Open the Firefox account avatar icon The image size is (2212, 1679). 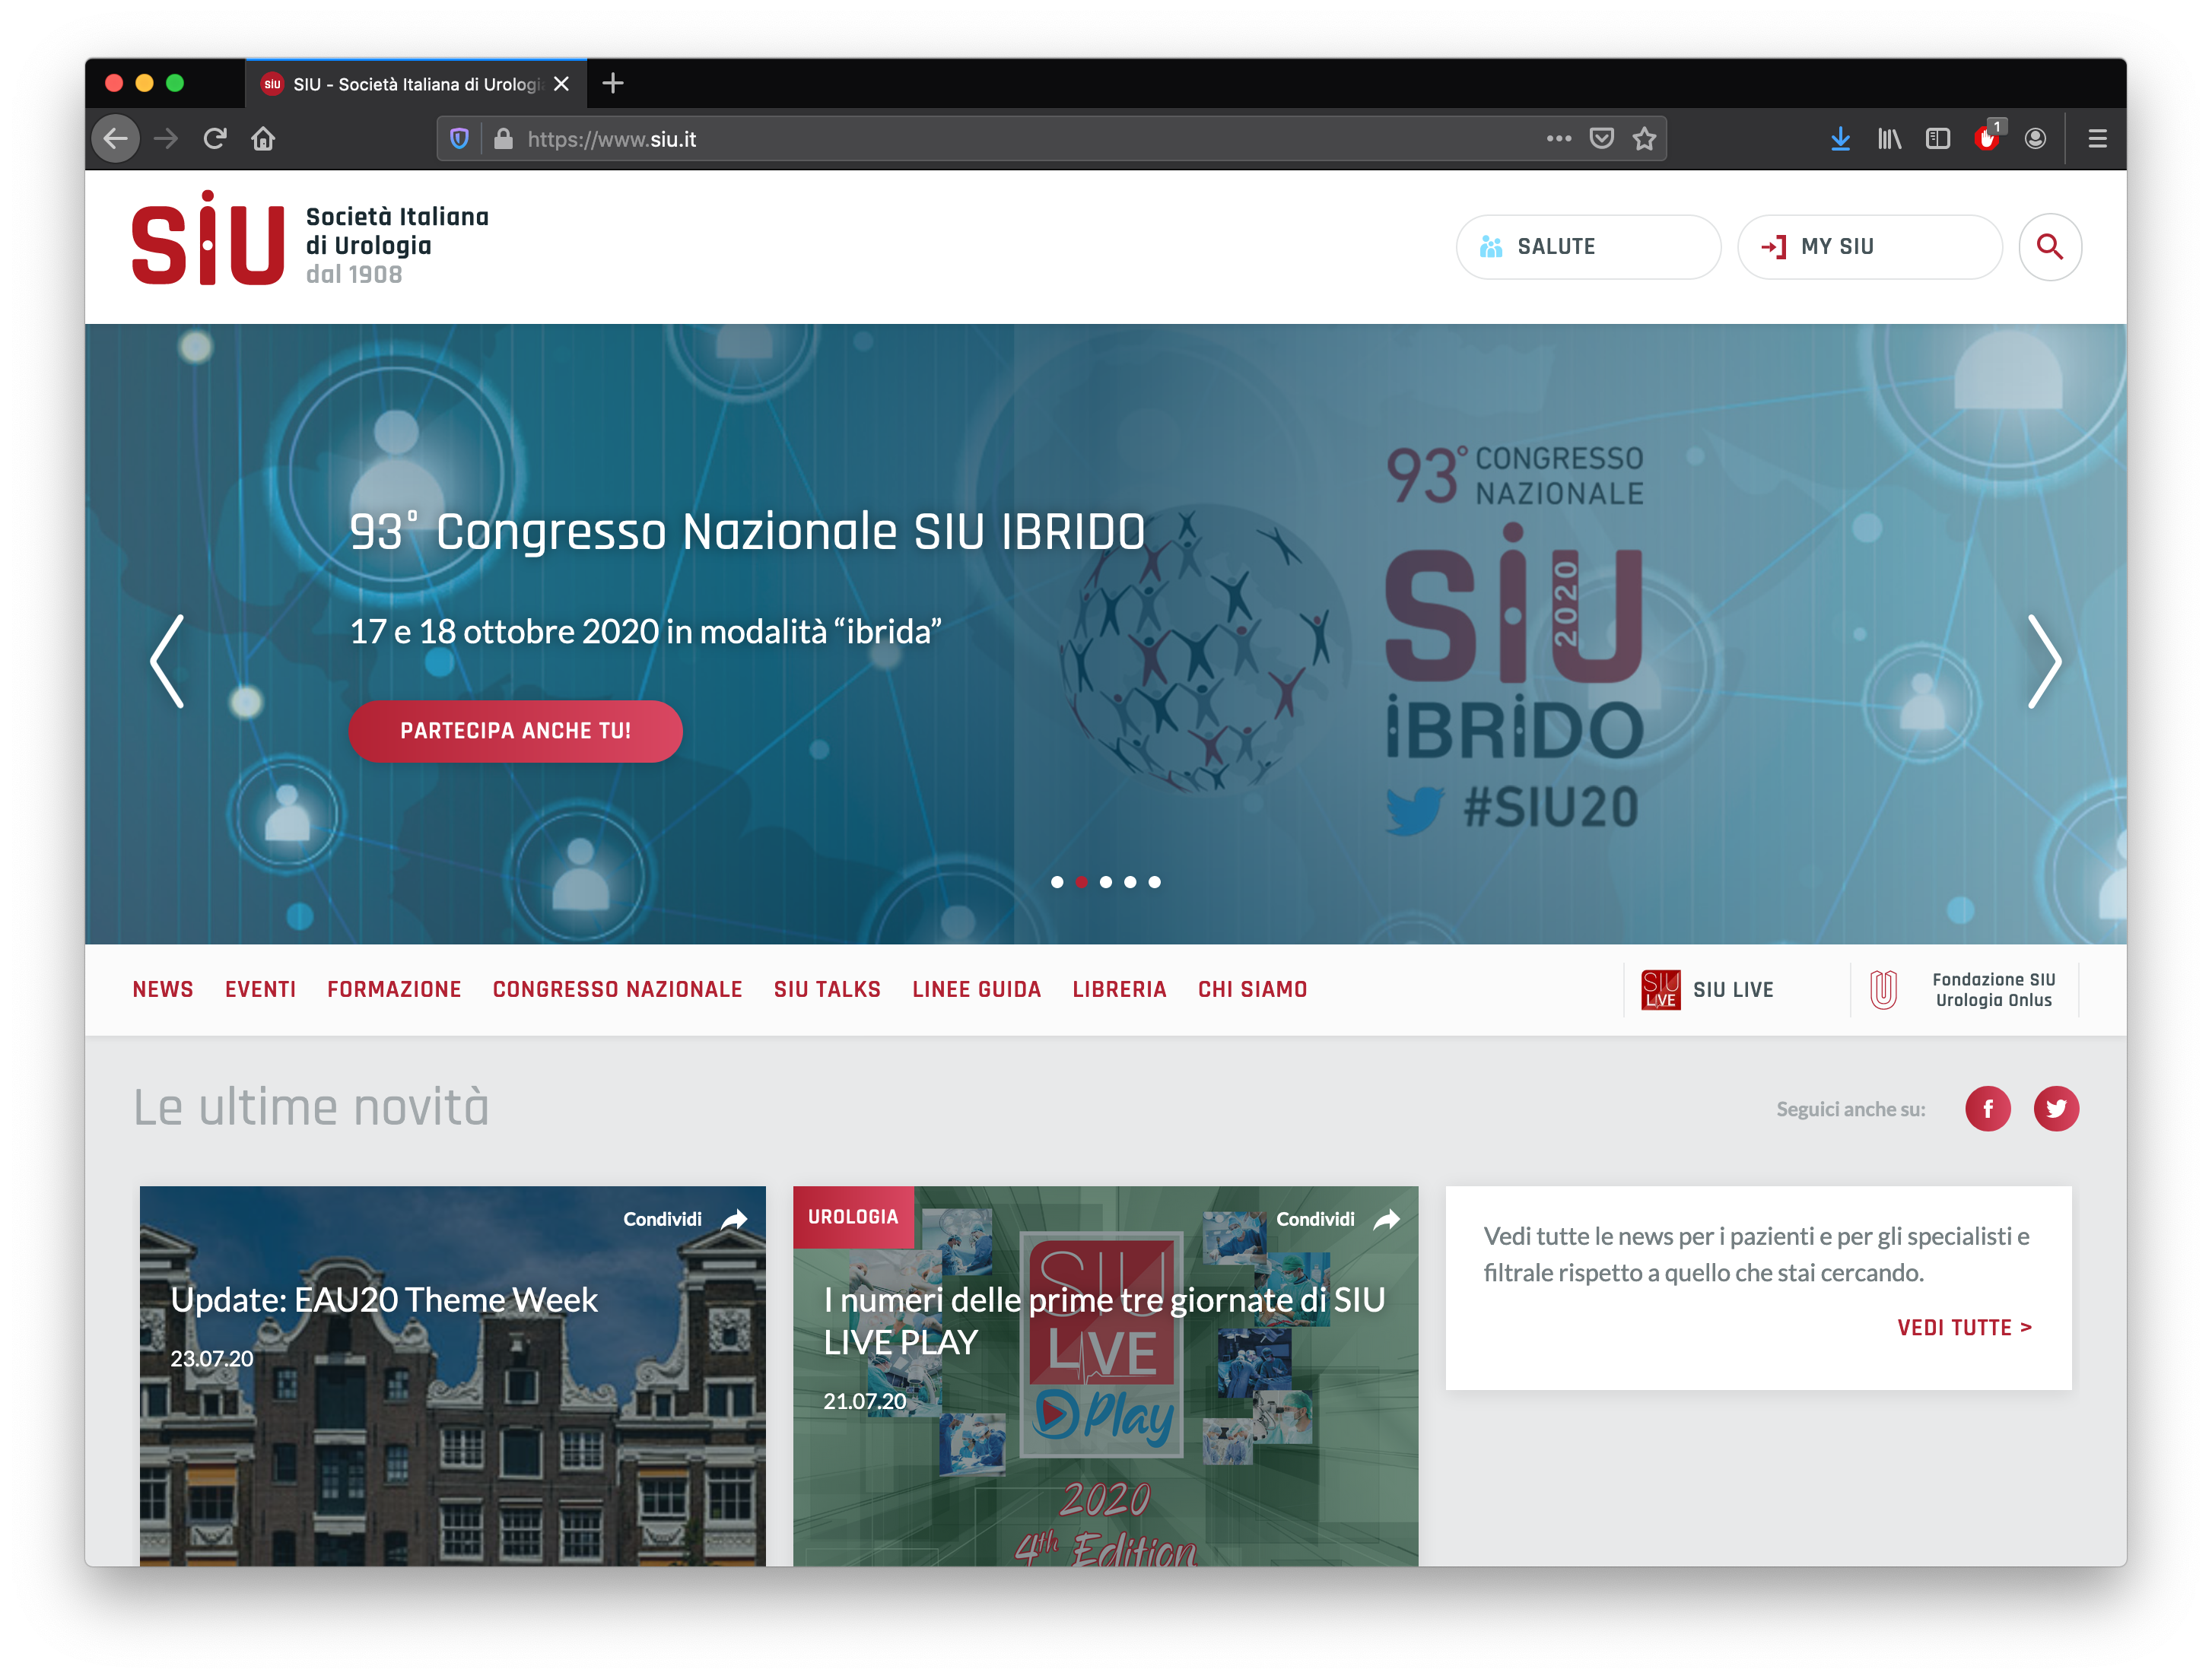point(2035,139)
